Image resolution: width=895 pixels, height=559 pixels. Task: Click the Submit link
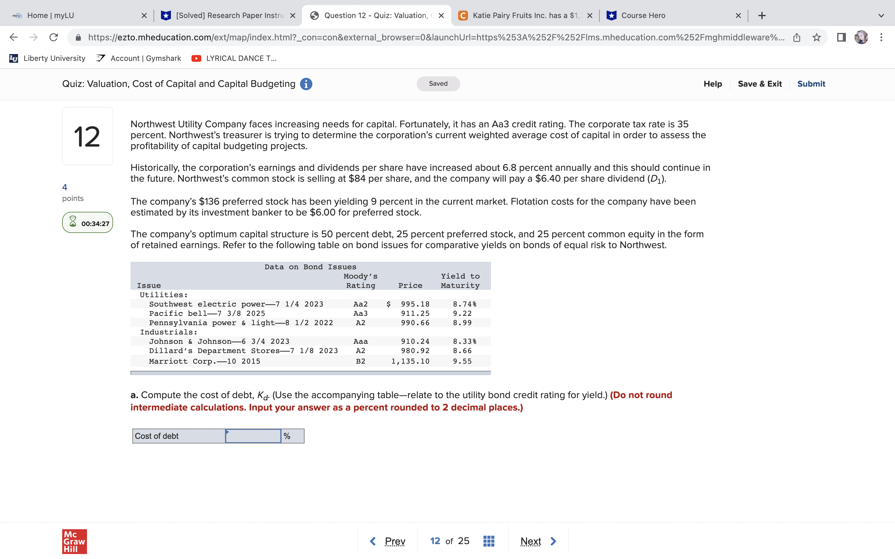tap(811, 84)
